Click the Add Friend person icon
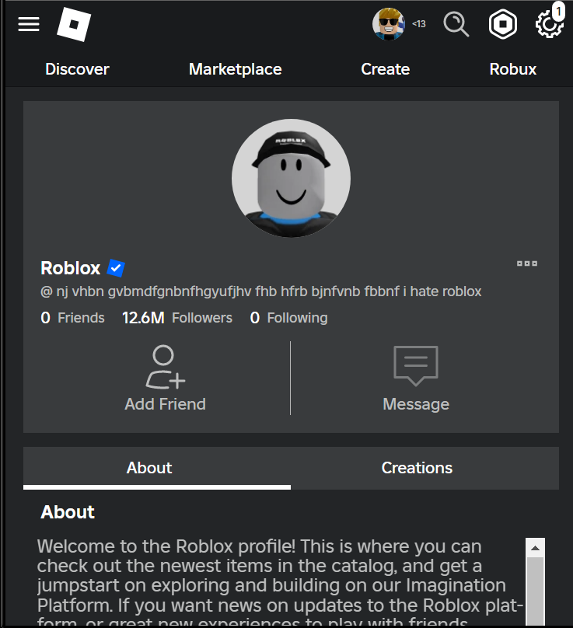Screen dimensions: 573x628 tap(165, 368)
